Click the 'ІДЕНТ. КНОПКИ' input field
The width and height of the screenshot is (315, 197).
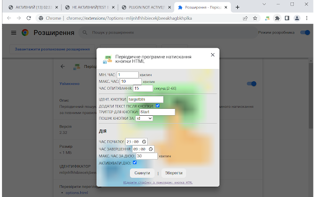[x=146, y=99]
